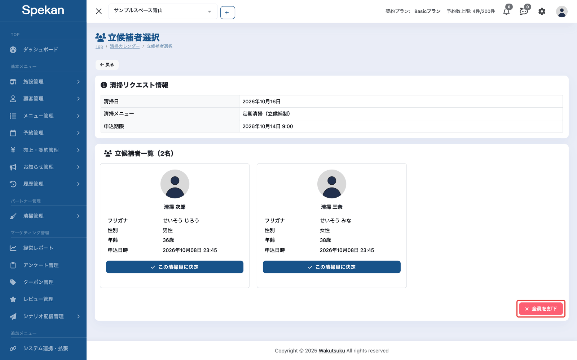Image resolution: width=577 pixels, height=360 pixels.
Task: Expand シナリオ配信管理 submenu chevron
Action: coord(78,316)
